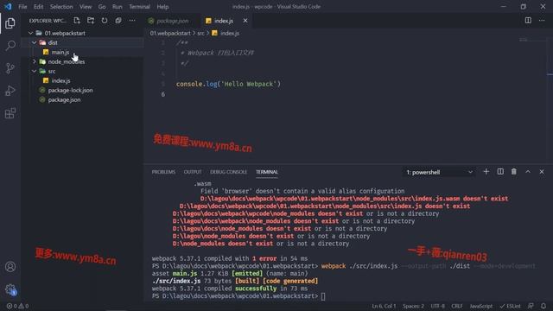Collapse the src folder
Screen dimensions: 553x311
tap(35, 71)
